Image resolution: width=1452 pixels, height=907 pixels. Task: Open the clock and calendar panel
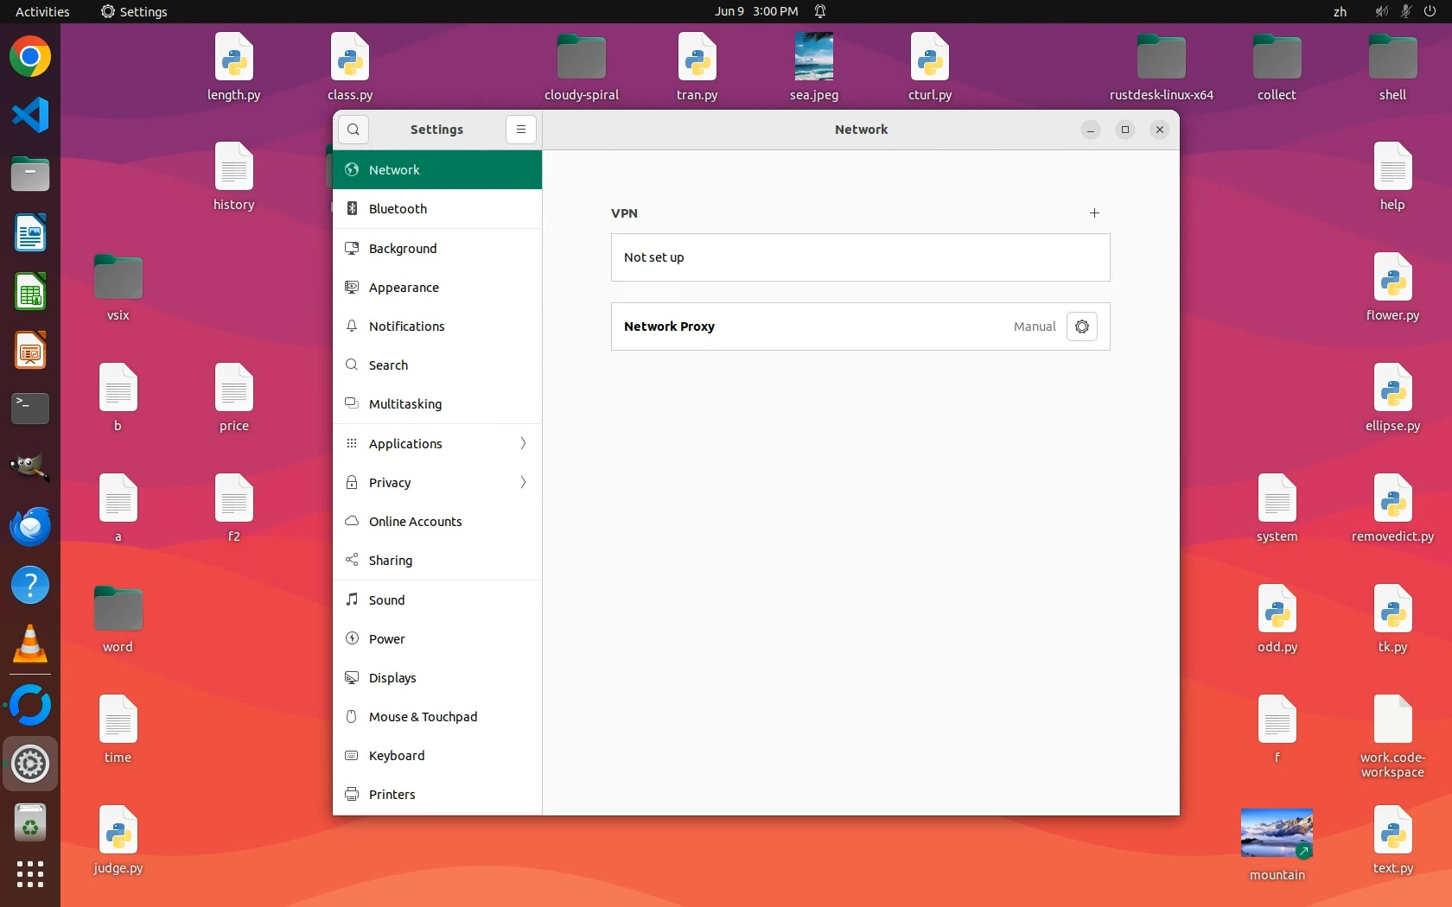755,11
